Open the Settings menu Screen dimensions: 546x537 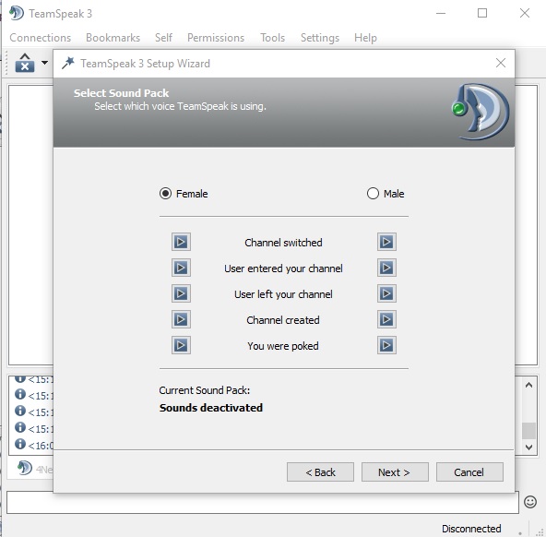[x=320, y=38]
